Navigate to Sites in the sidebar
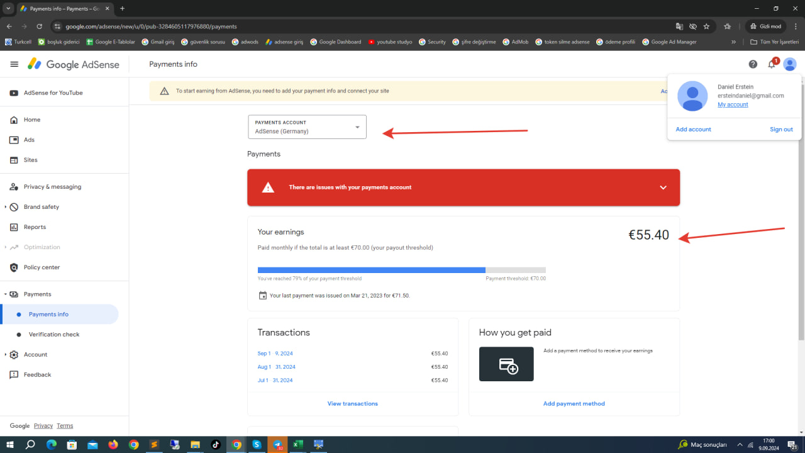The image size is (805, 453). (x=31, y=160)
